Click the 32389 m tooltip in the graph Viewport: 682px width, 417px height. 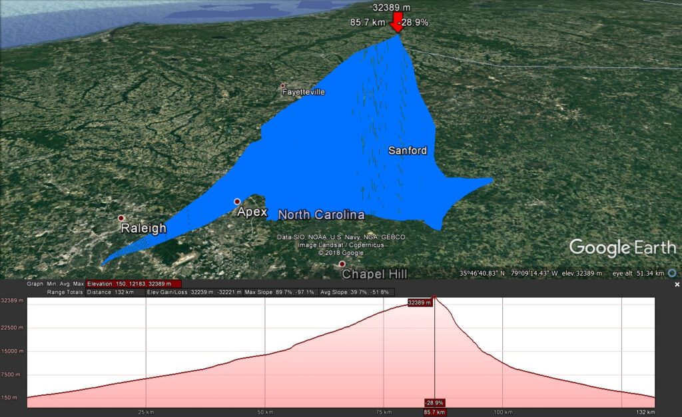tap(420, 302)
